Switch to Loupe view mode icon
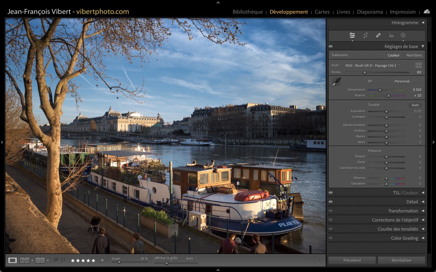Viewport: 436px width, 272px height. click(13, 260)
